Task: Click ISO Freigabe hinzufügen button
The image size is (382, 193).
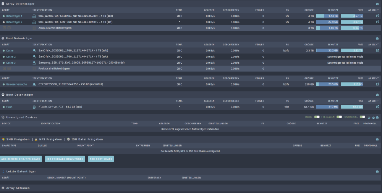Action: tap(65, 159)
